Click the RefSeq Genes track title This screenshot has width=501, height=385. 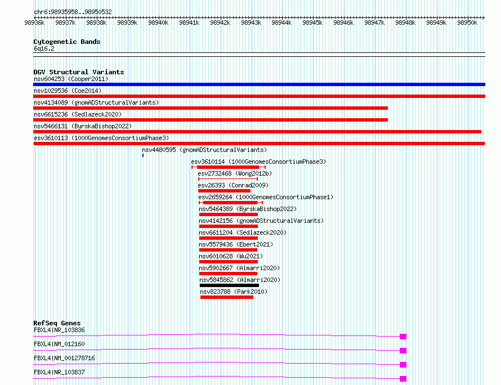pos(57,323)
